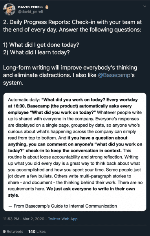The image size is (150, 236).
Task: Open the attached Basecamp quote image
Action: coord(75,152)
